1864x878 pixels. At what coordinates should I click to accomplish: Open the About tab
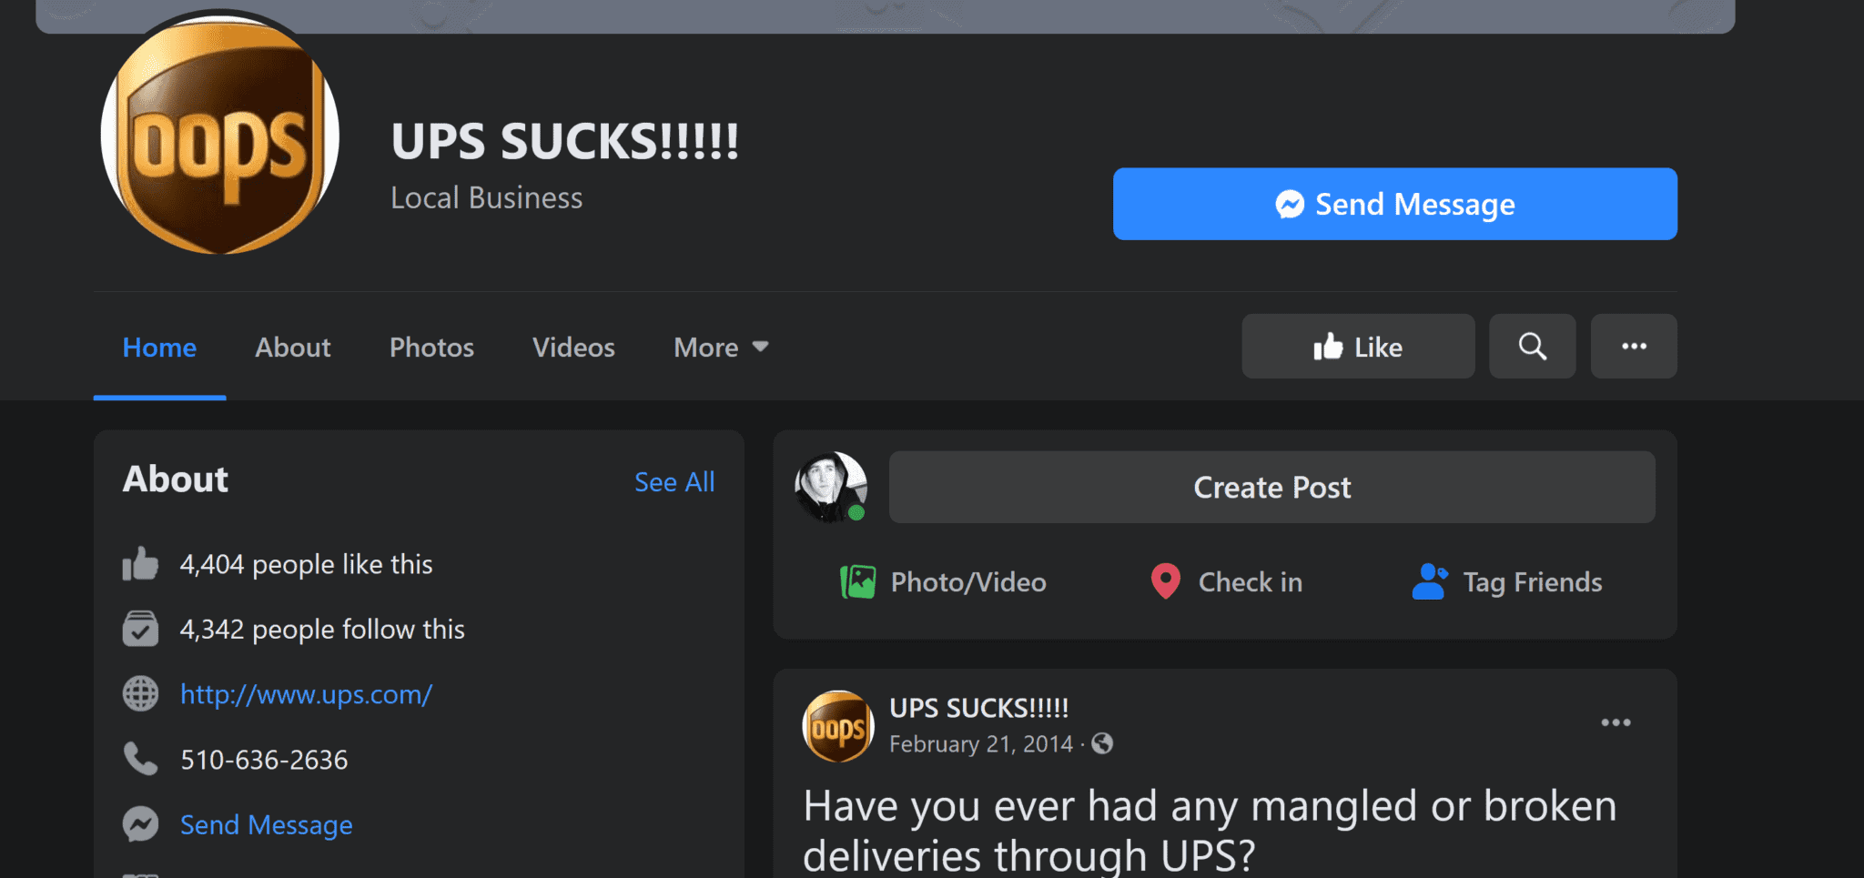(292, 347)
